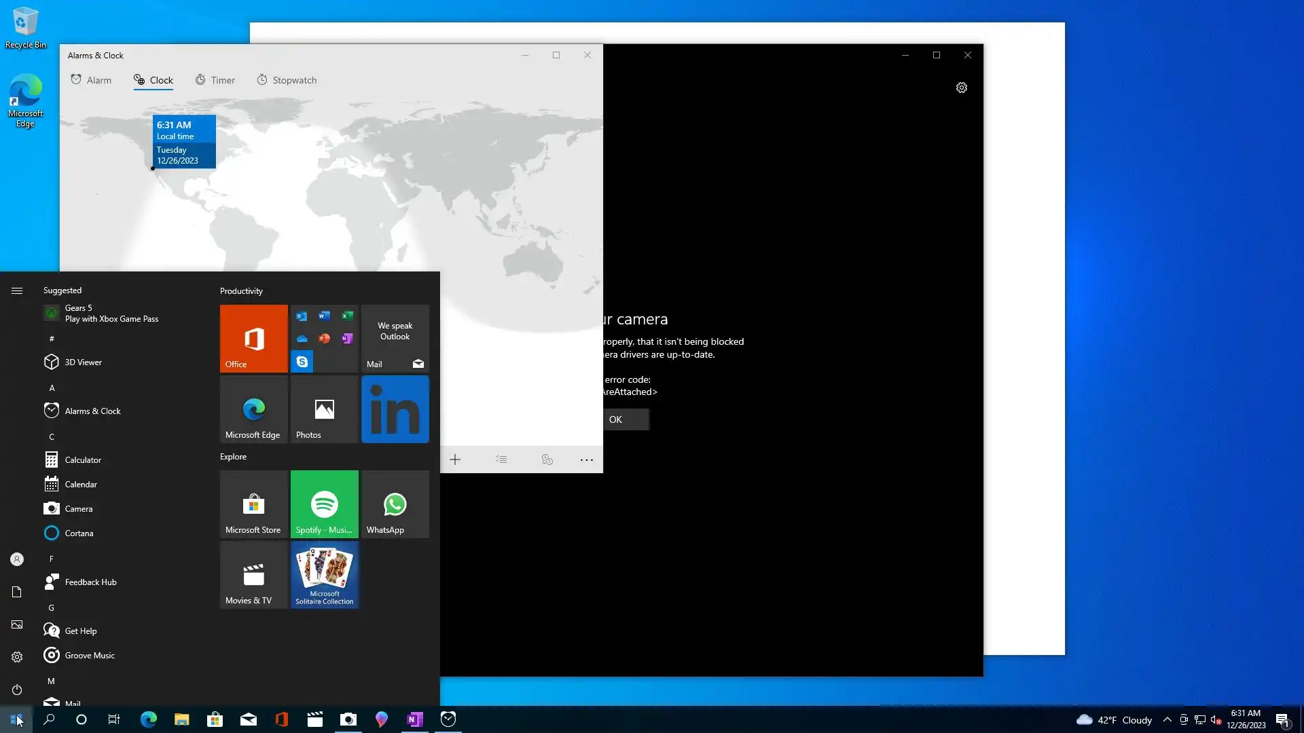Launch WhatsApp tile in Explore group
1304x733 pixels.
coord(395,504)
